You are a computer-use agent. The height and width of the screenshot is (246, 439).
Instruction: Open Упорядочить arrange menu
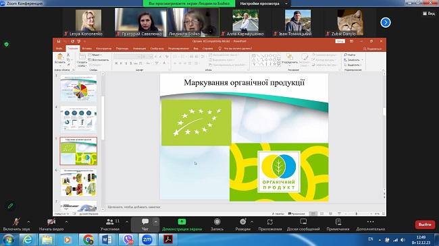tap(290, 59)
